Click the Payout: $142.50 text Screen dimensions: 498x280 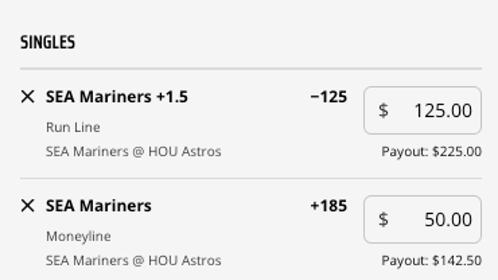pos(432,261)
